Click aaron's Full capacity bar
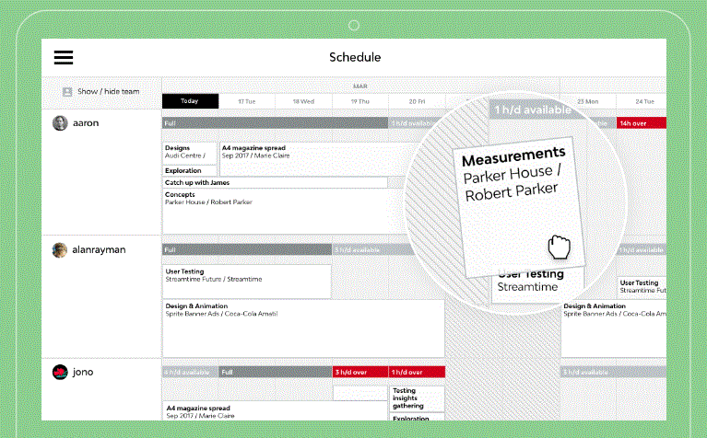This screenshot has height=438, width=707. [x=275, y=123]
